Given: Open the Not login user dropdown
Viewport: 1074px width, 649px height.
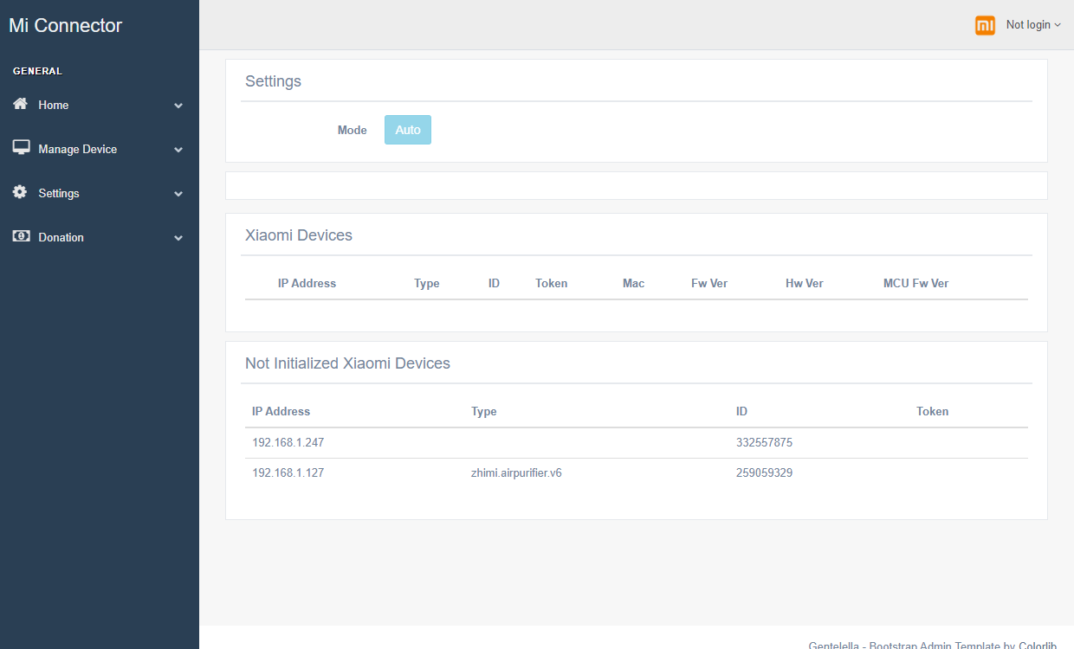Looking at the screenshot, I should pyautogui.click(x=1033, y=25).
